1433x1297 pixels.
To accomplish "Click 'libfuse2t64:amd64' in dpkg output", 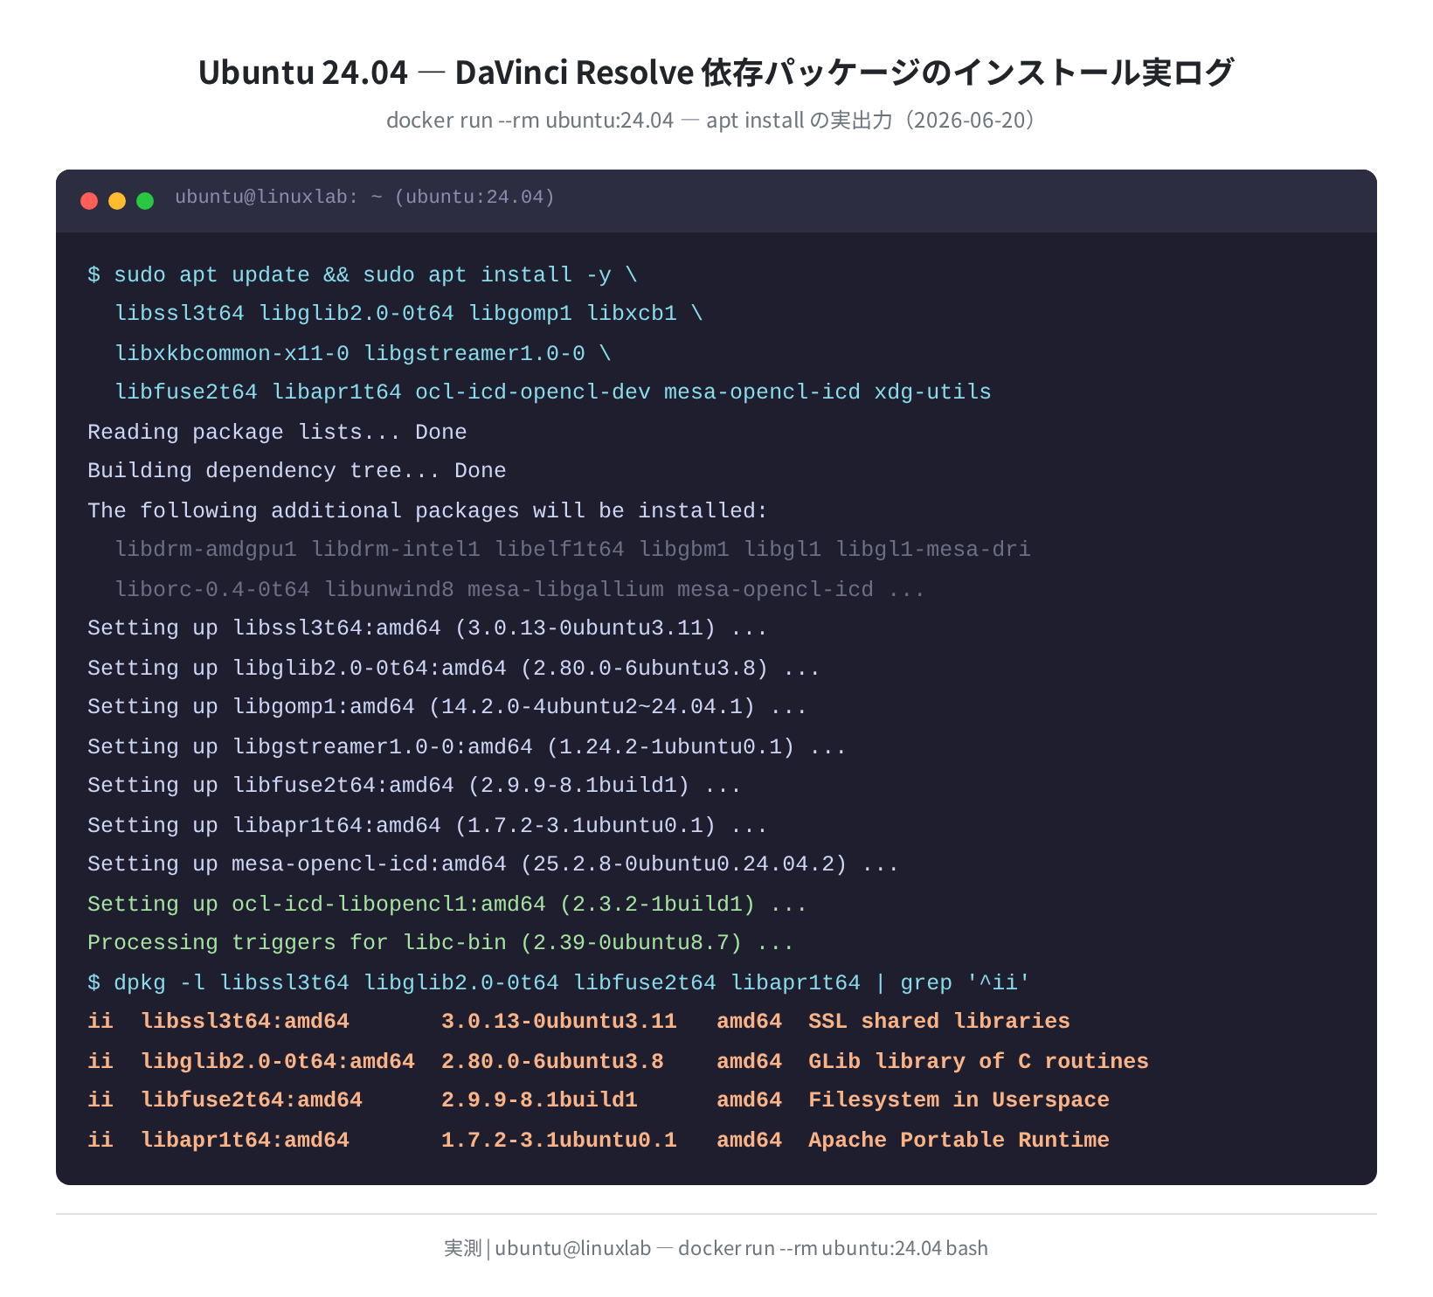I will [252, 1100].
